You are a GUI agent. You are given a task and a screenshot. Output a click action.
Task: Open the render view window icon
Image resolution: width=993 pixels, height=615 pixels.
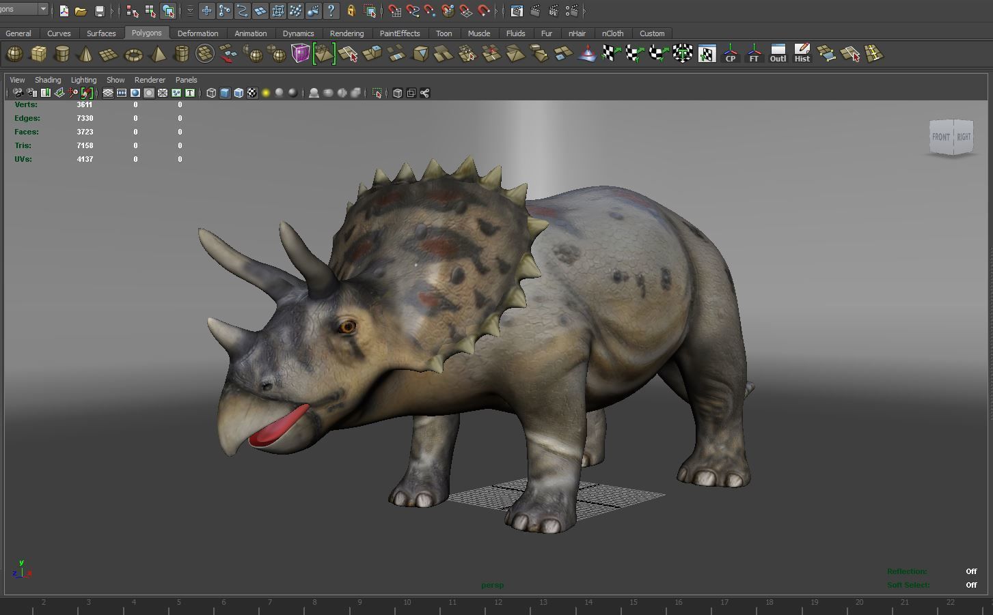[517, 11]
